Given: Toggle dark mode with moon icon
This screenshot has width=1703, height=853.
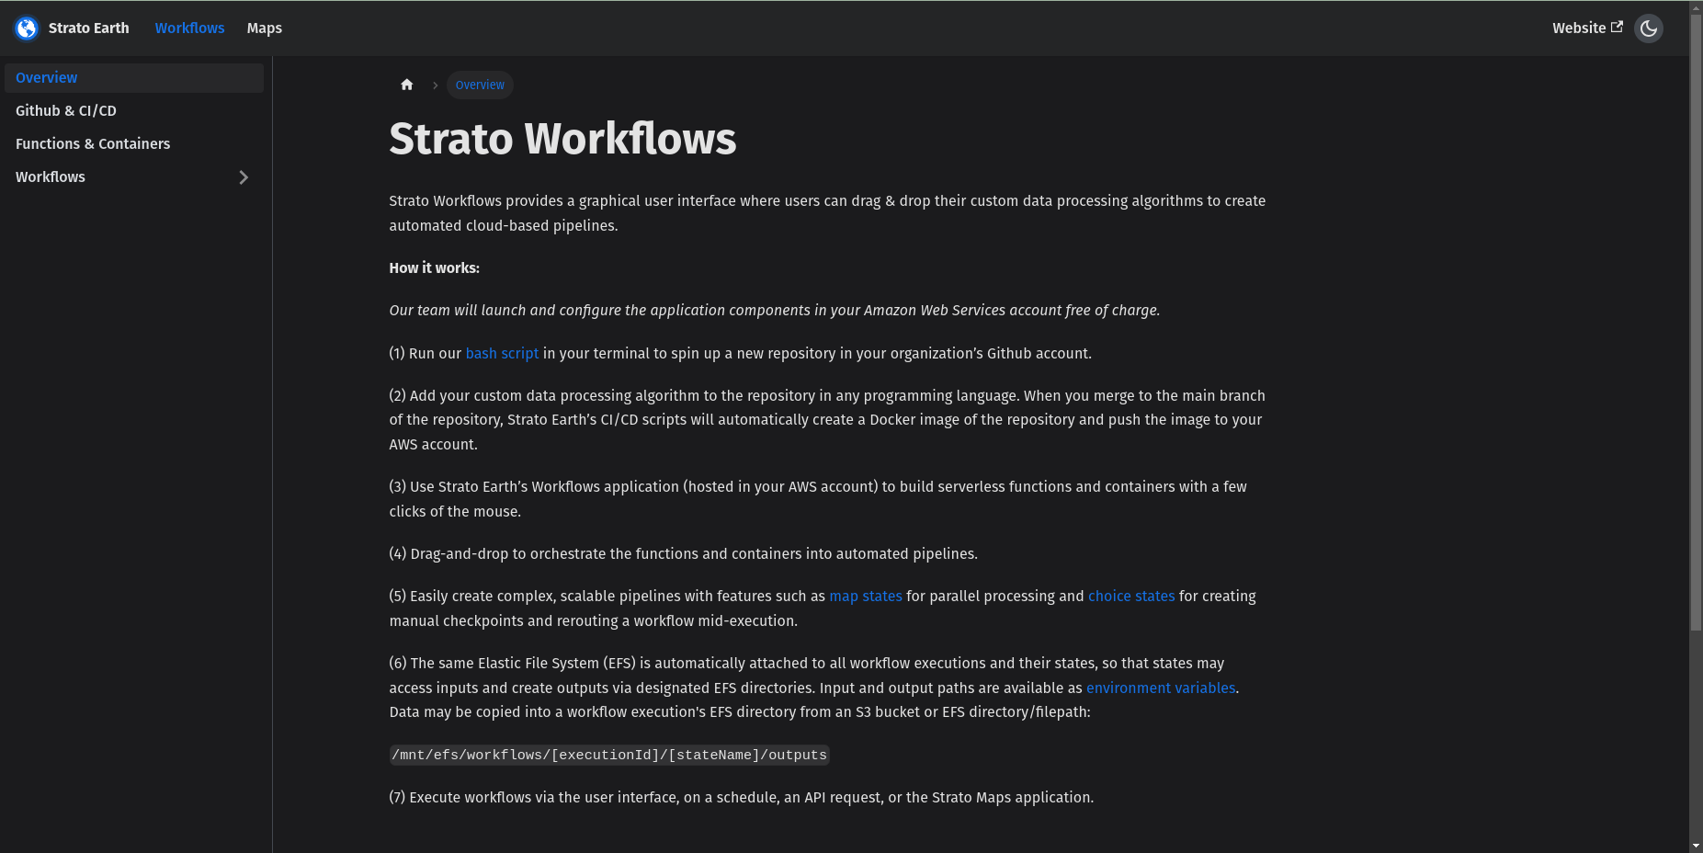Looking at the screenshot, I should pyautogui.click(x=1649, y=28).
